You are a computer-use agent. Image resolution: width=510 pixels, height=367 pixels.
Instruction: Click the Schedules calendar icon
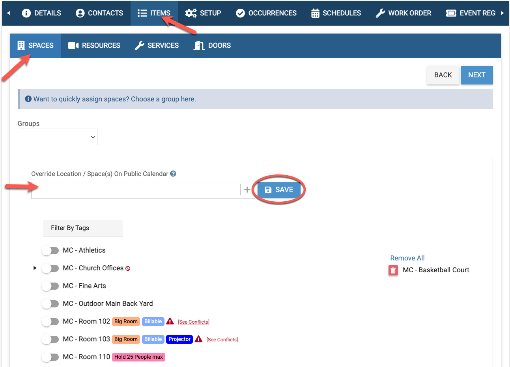315,13
